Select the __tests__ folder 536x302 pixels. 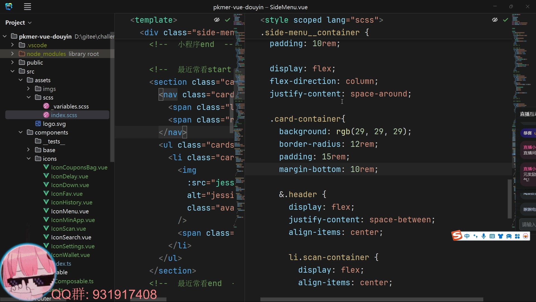(x=54, y=141)
